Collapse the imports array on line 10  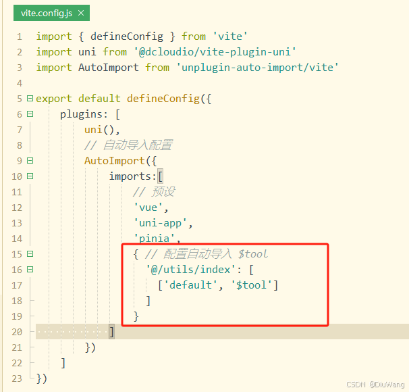pos(30,176)
